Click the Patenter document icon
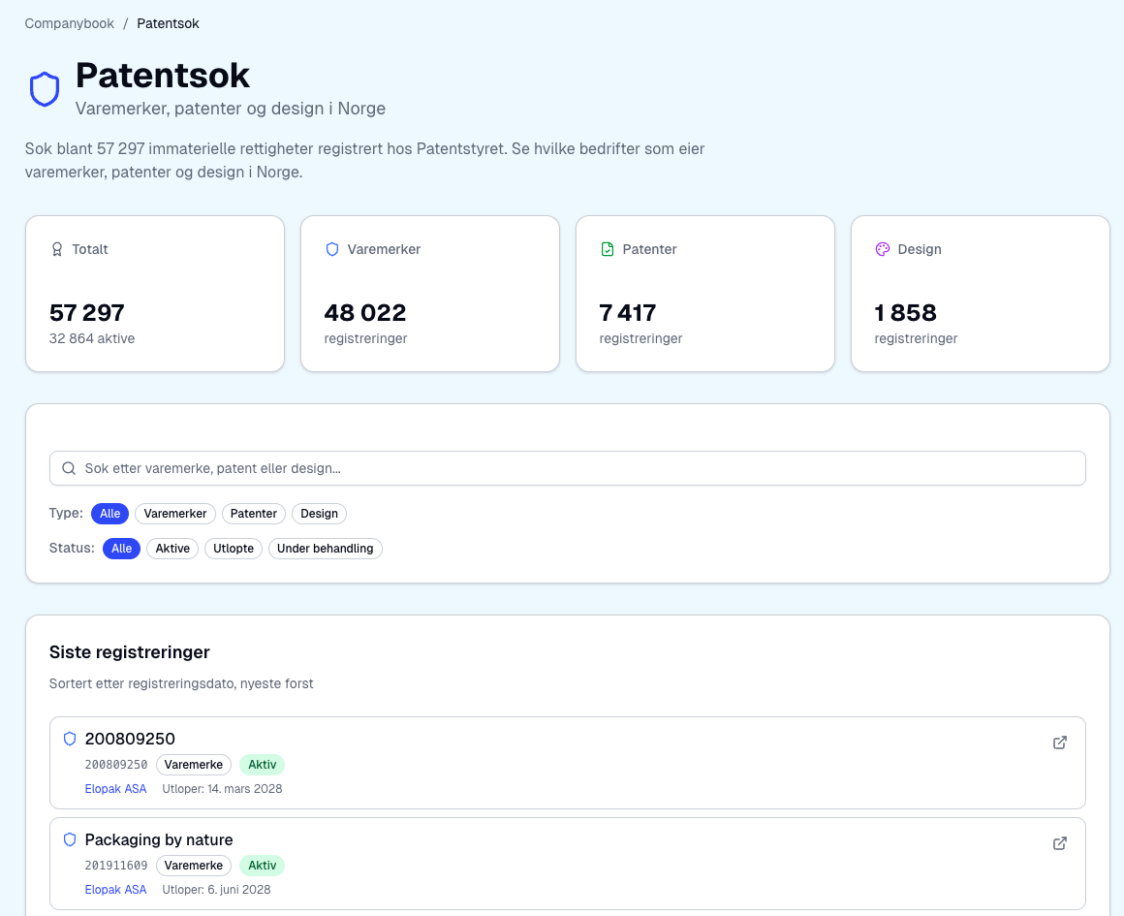Image resolution: width=1124 pixels, height=916 pixels. pos(608,249)
